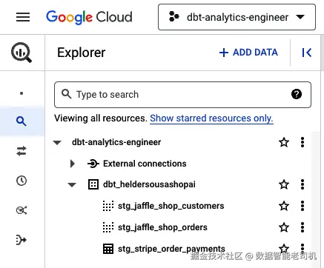Click table icon beside stg_stripe_order_payments

click(108, 249)
